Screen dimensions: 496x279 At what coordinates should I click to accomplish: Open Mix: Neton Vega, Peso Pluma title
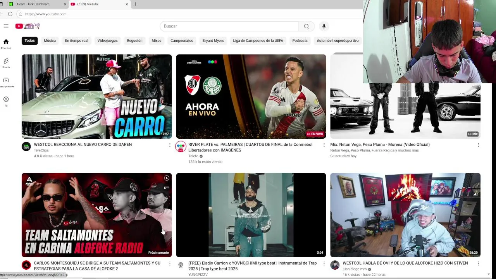[x=380, y=145]
